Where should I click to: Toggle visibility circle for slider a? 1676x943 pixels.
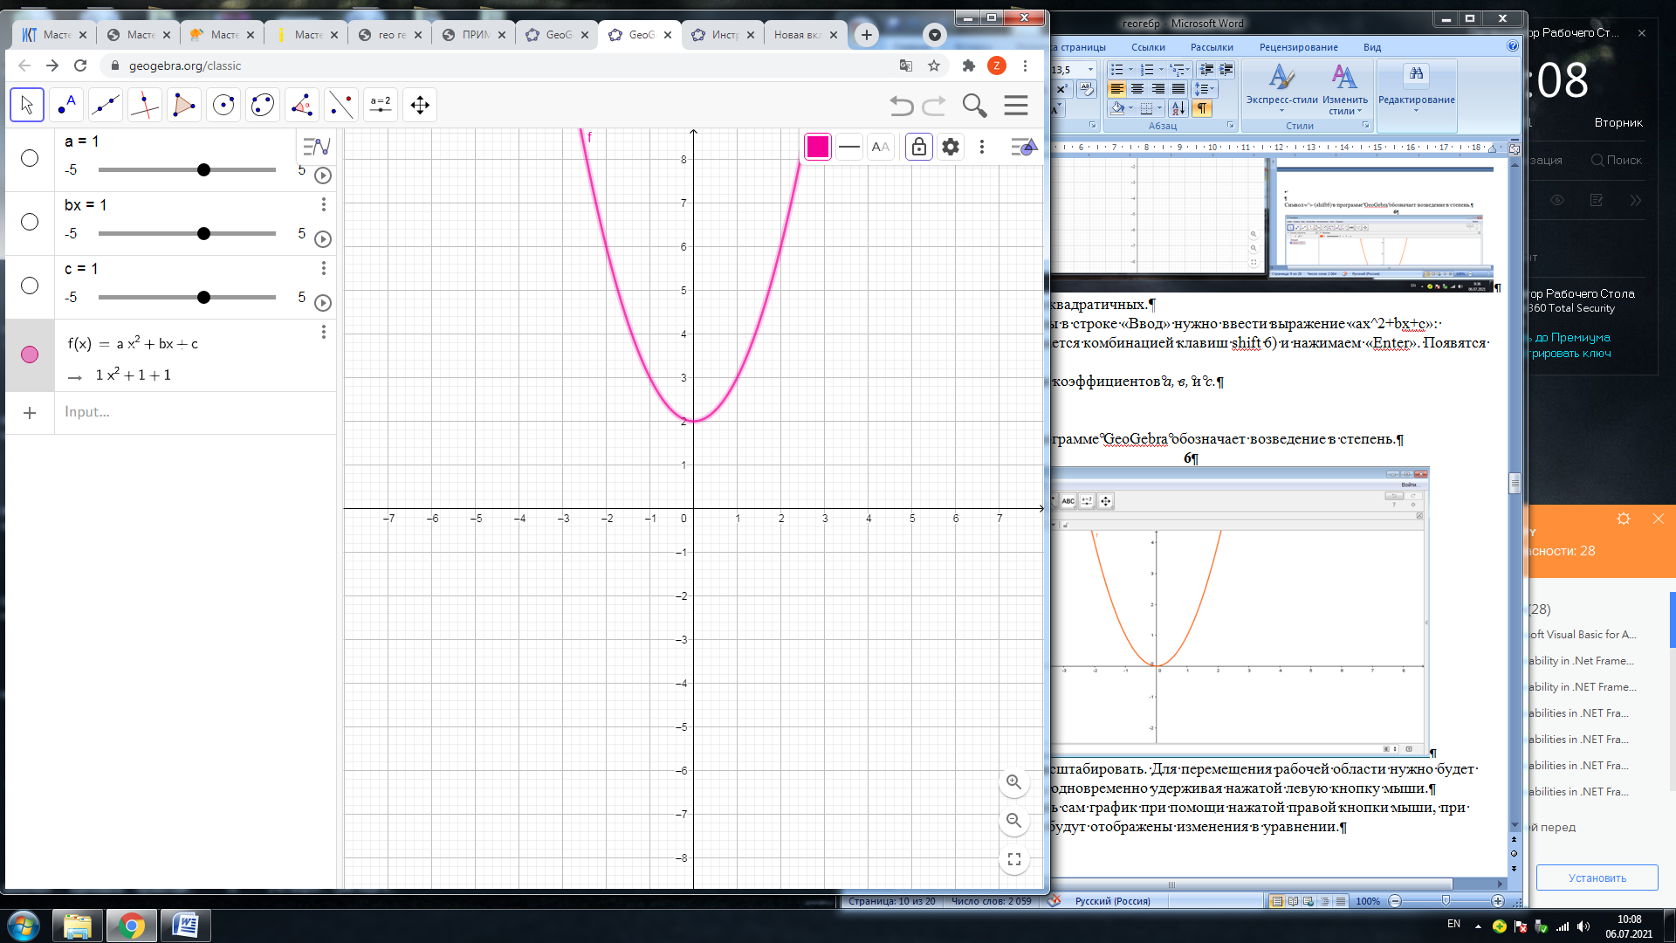click(x=30, y=158)
